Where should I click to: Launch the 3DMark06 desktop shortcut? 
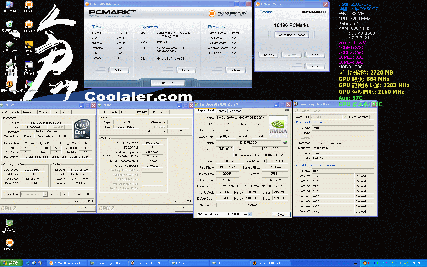9,245
